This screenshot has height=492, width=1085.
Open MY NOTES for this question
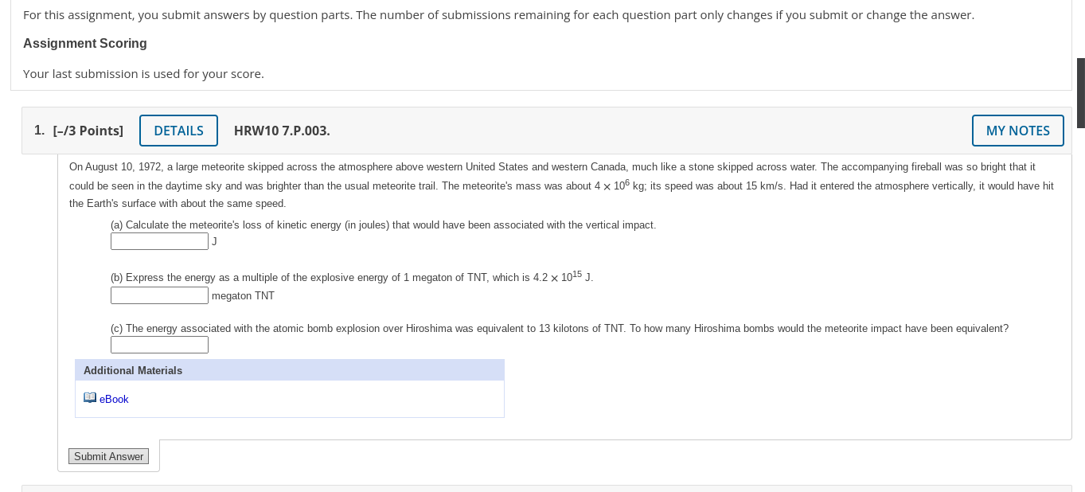(x=1017, y=130)
